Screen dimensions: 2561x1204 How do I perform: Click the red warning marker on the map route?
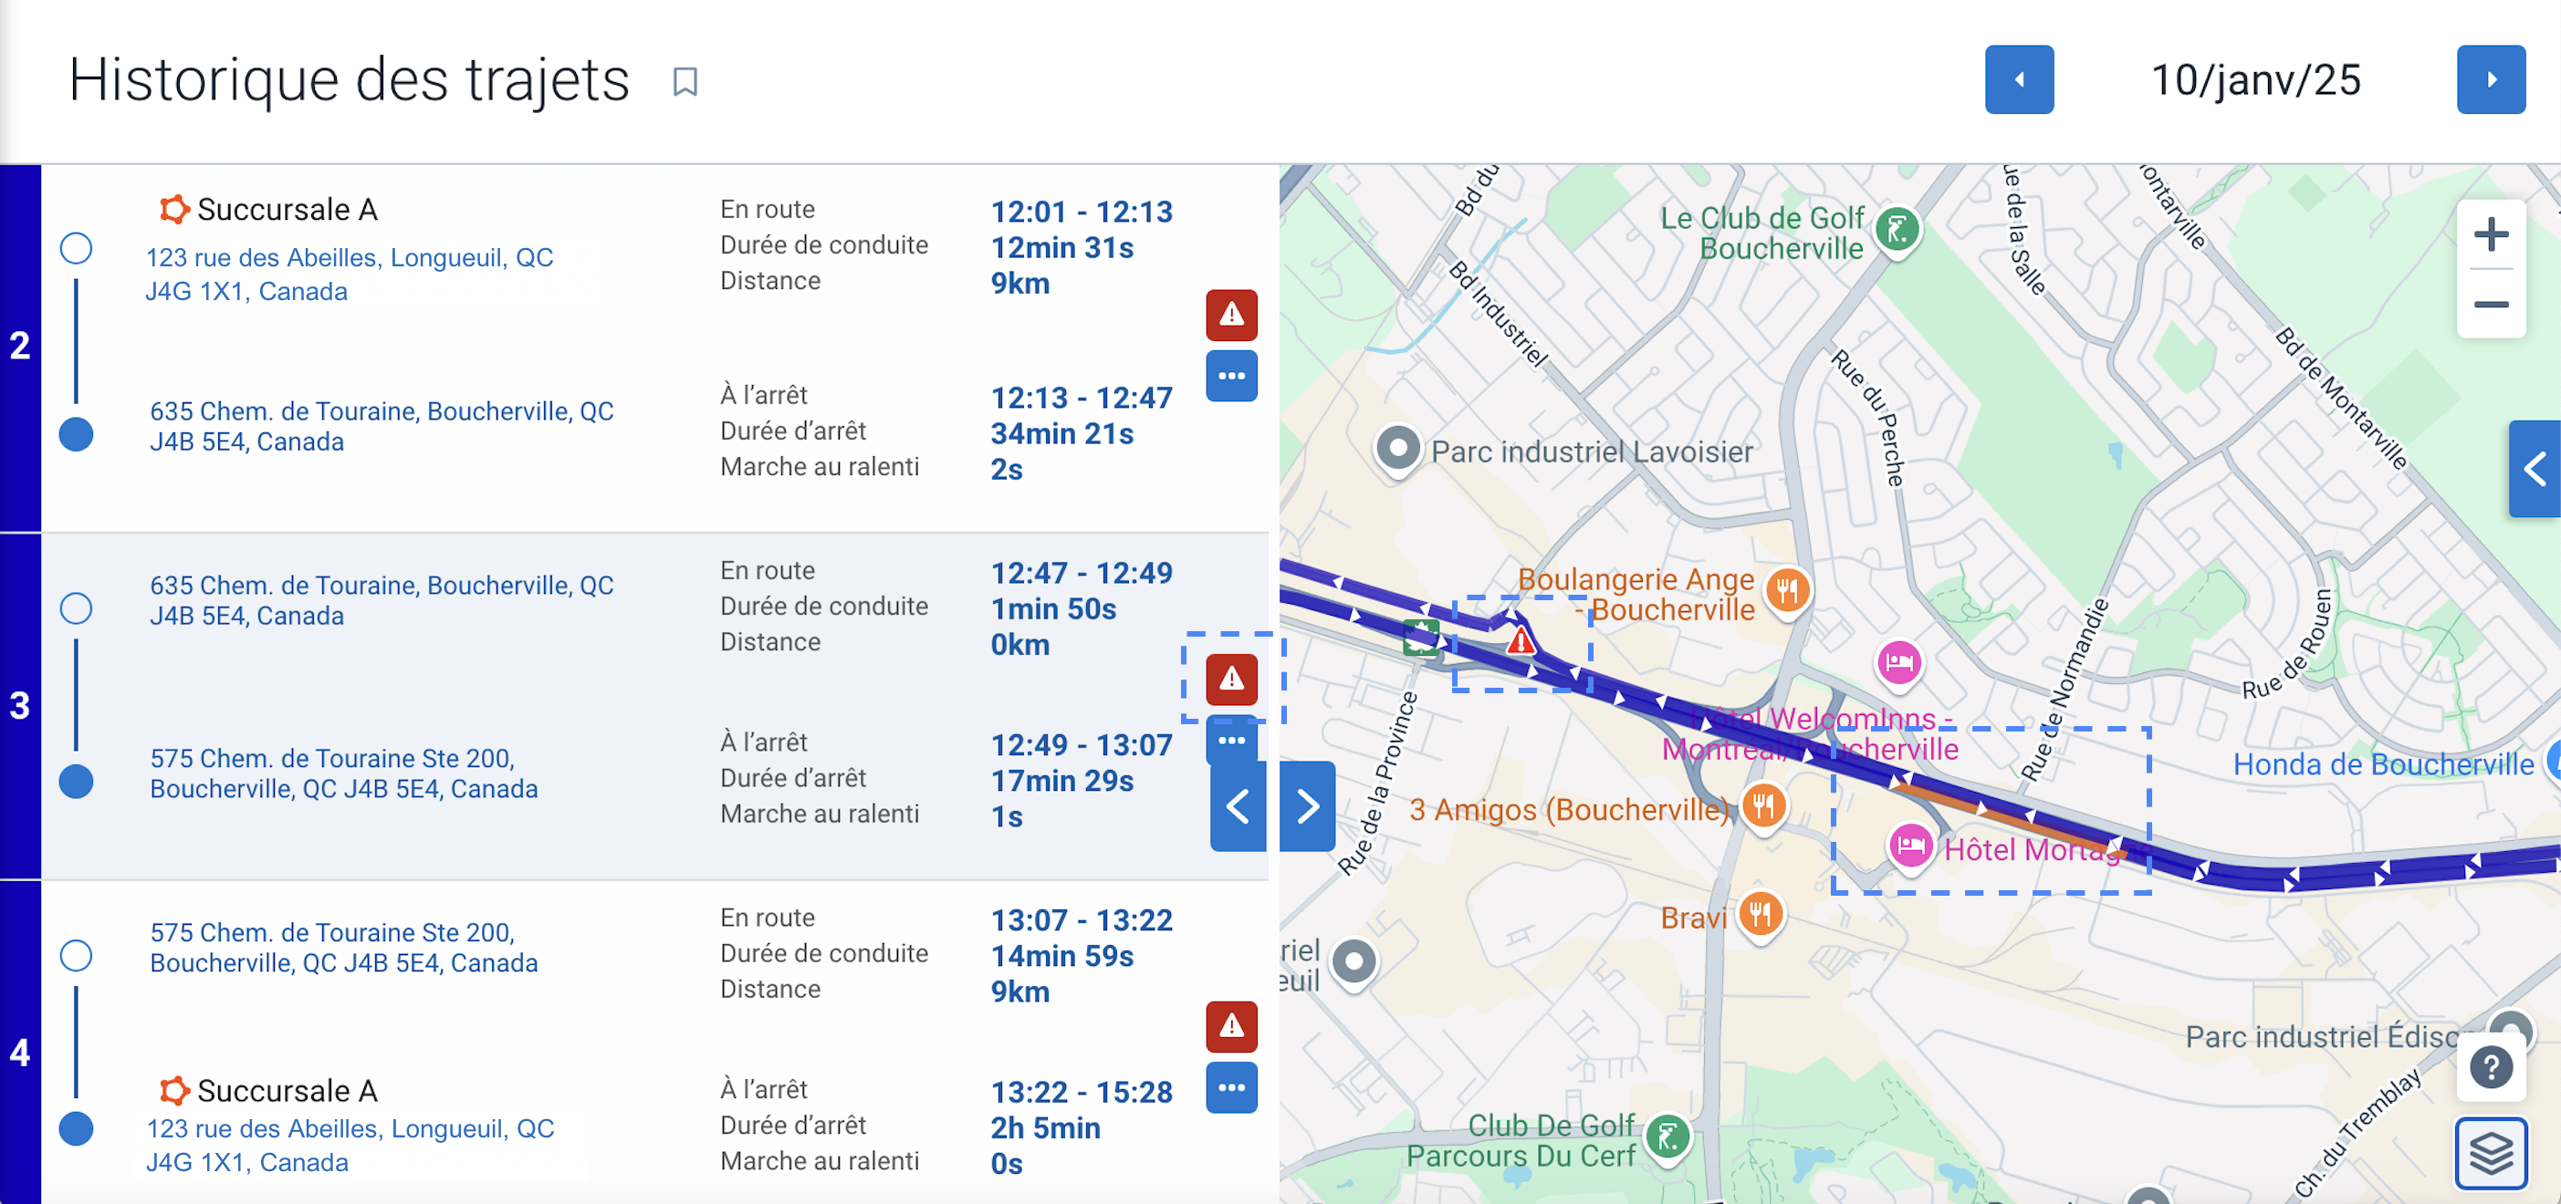(x=1521, y=640)
